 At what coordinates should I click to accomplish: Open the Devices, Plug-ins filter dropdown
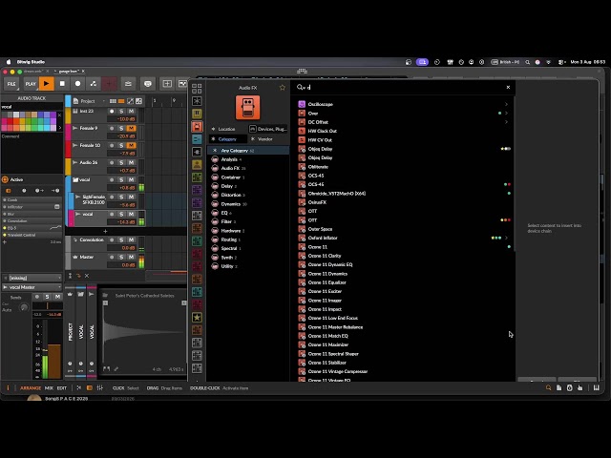pyautogui.click(x=268, y=129)
